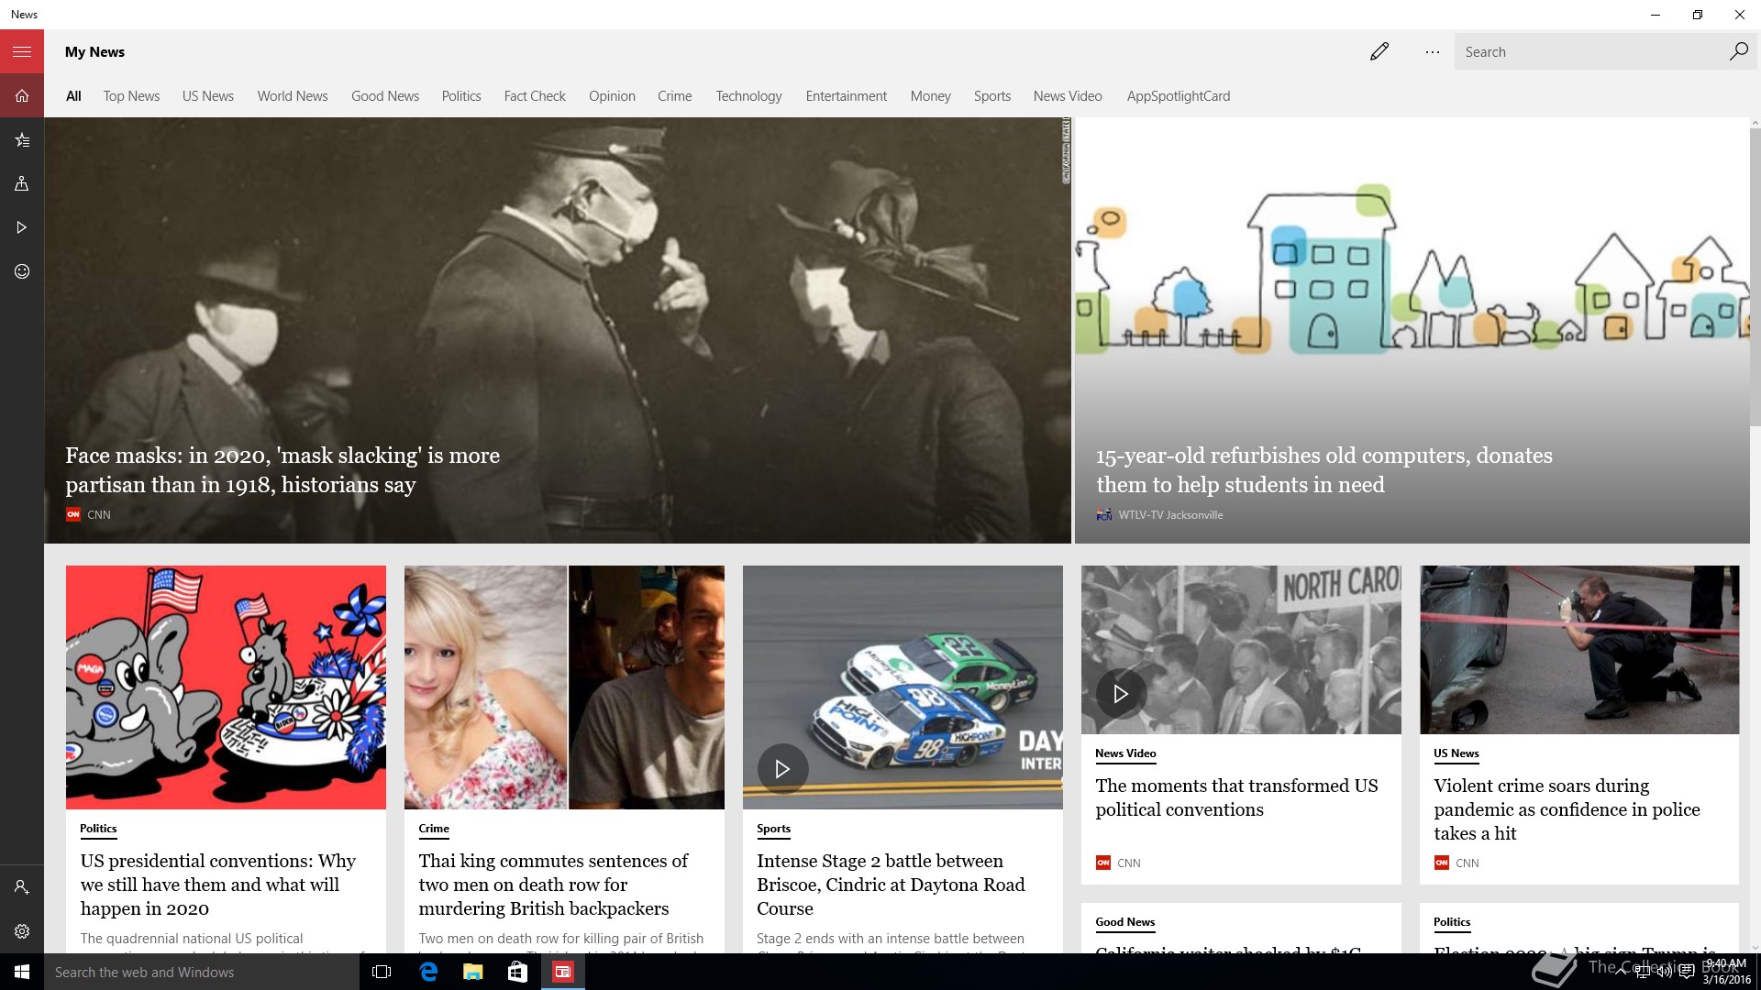
Task: Click the search magnifier icon
Action: (1738, 52)
